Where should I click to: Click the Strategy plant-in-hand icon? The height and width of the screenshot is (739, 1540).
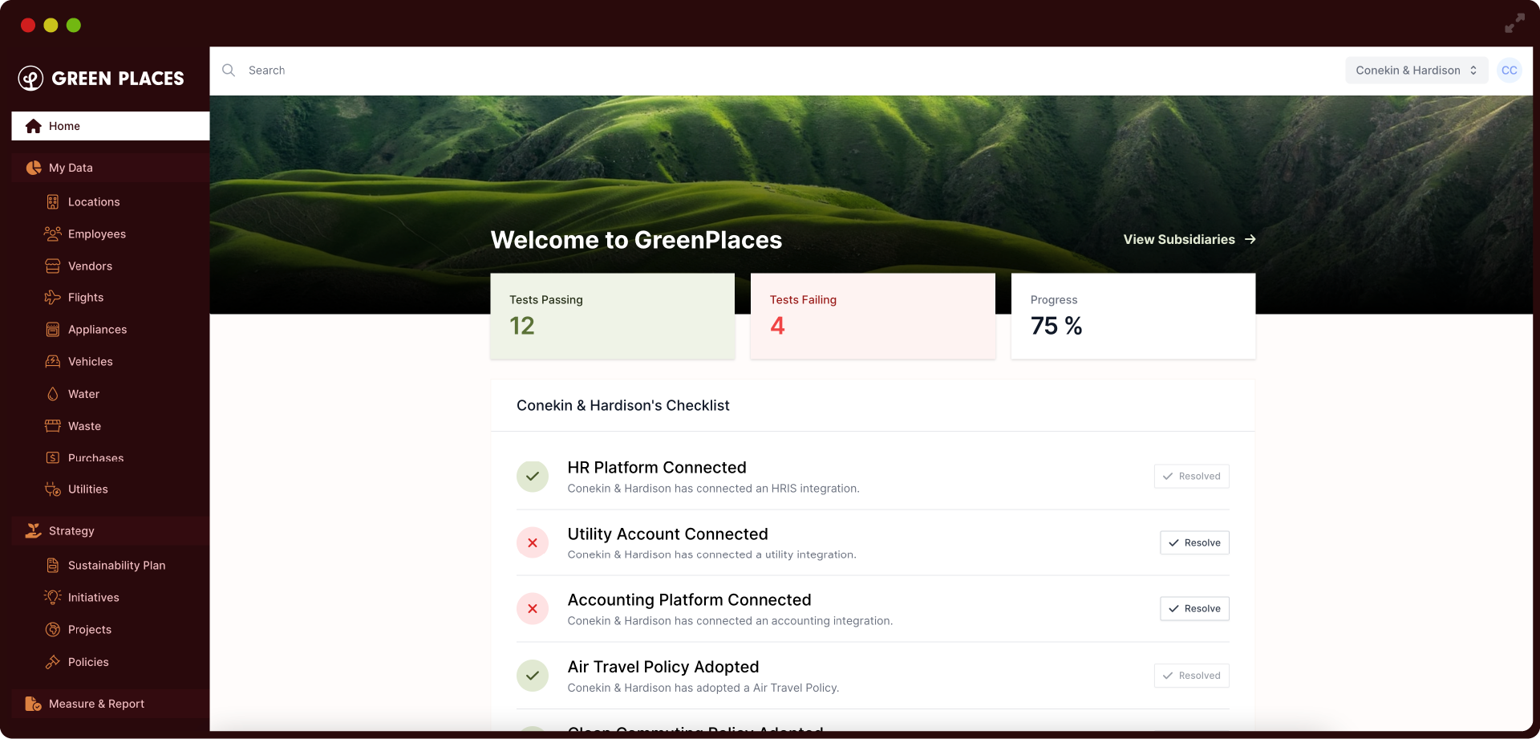pos(34,530)
